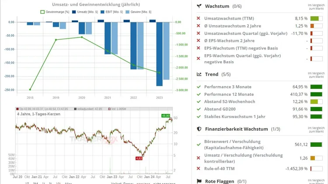The image size is (328, 184).
Task: Toggle EBIT [Mio. $] series in legend
Action: click(112, 12)
